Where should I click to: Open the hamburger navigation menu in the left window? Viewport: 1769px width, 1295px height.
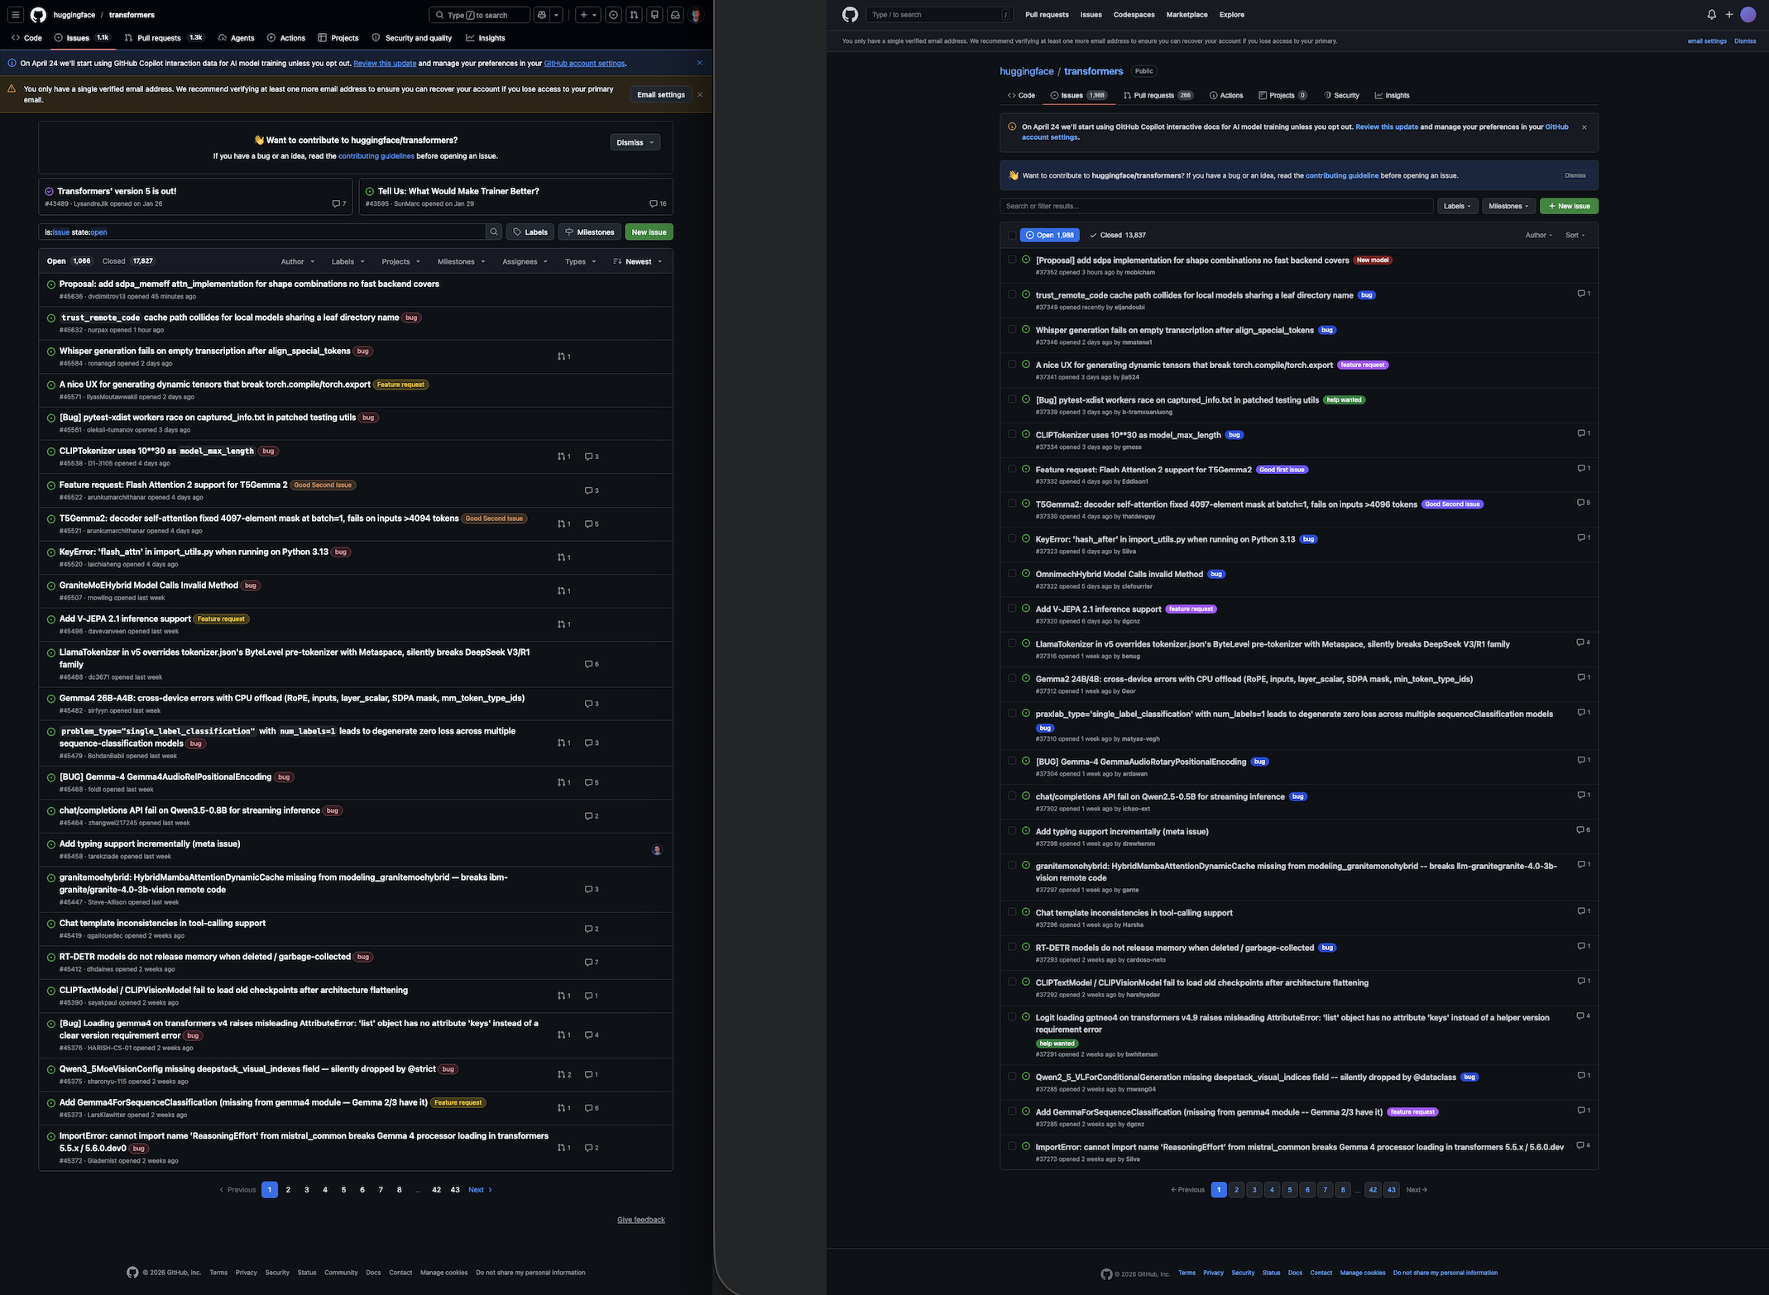[15, 15]
